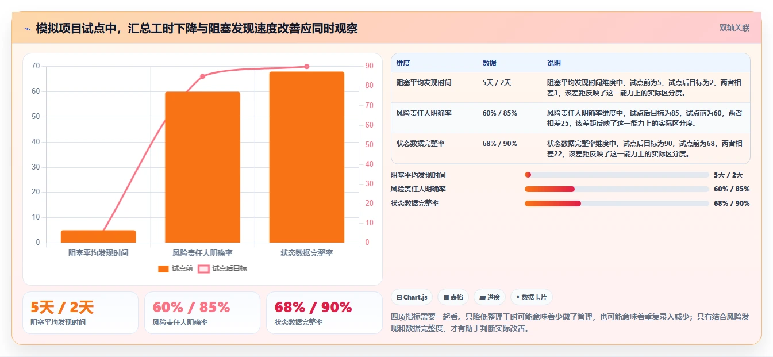Click the 双轴关联 label in header
The image size is (773, 357).
pyautogui.click(x=734, y=28)
